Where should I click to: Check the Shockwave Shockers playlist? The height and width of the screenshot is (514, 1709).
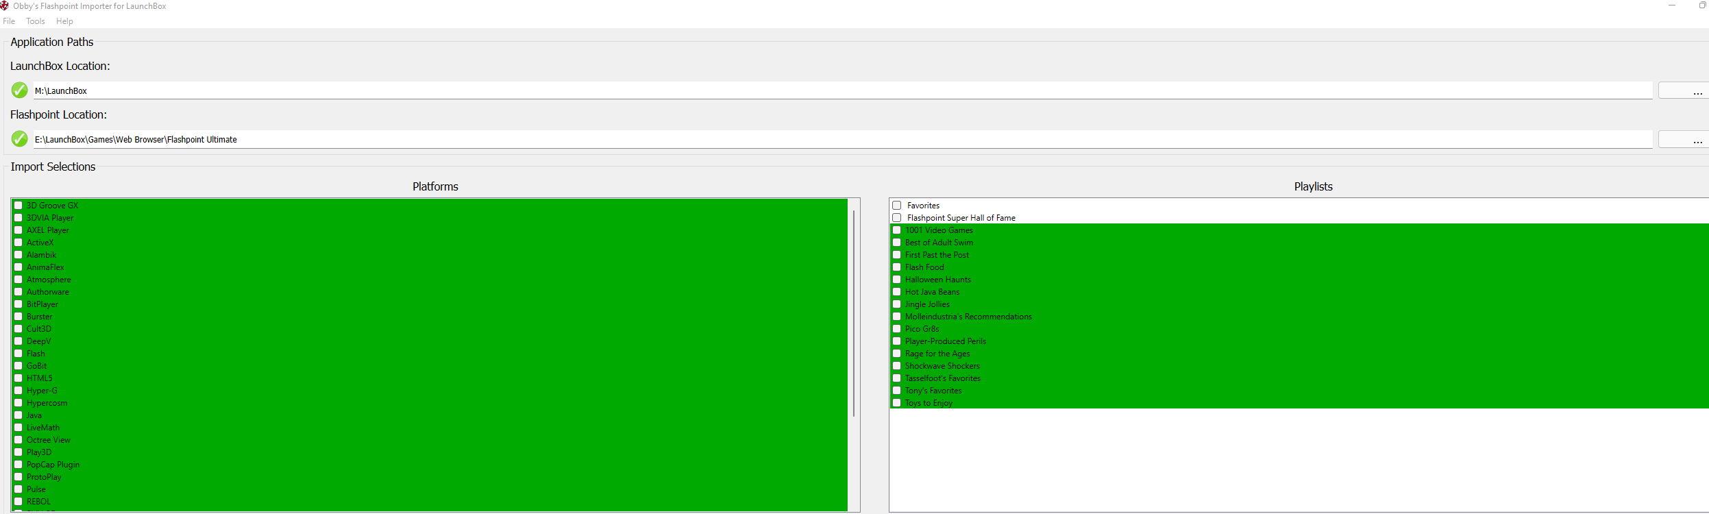coord(896,365)
